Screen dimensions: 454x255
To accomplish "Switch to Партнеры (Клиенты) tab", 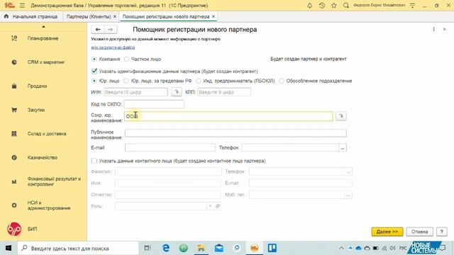I will 89,16.
